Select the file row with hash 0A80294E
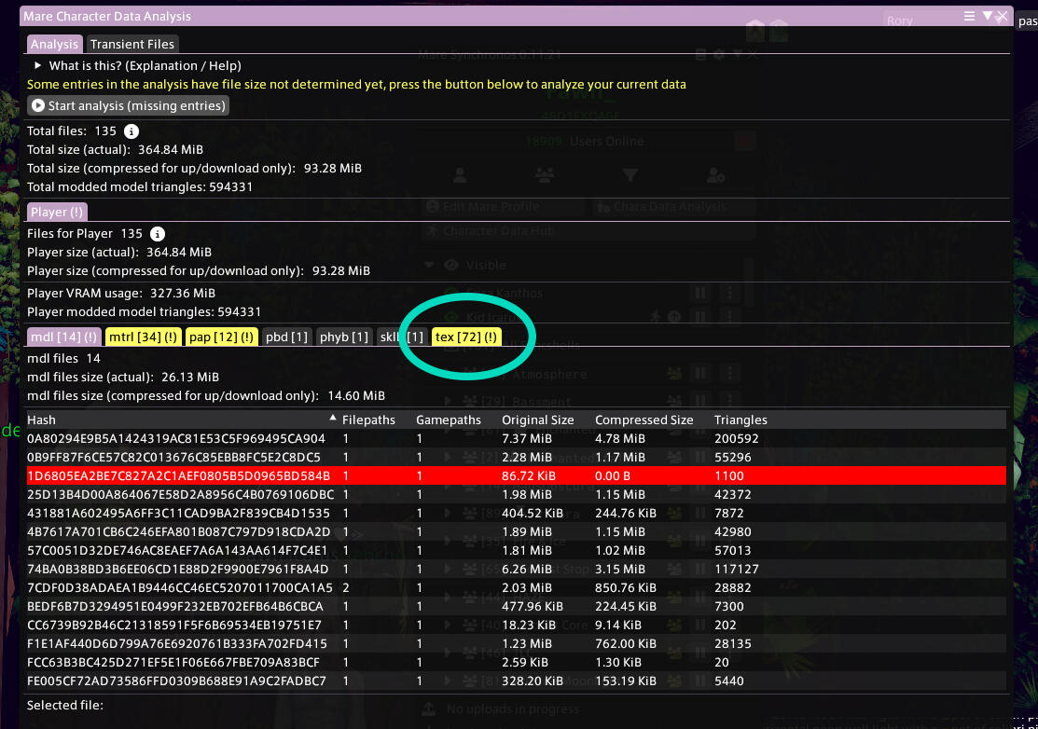1038x729 pixels. (x=177, y=438)
